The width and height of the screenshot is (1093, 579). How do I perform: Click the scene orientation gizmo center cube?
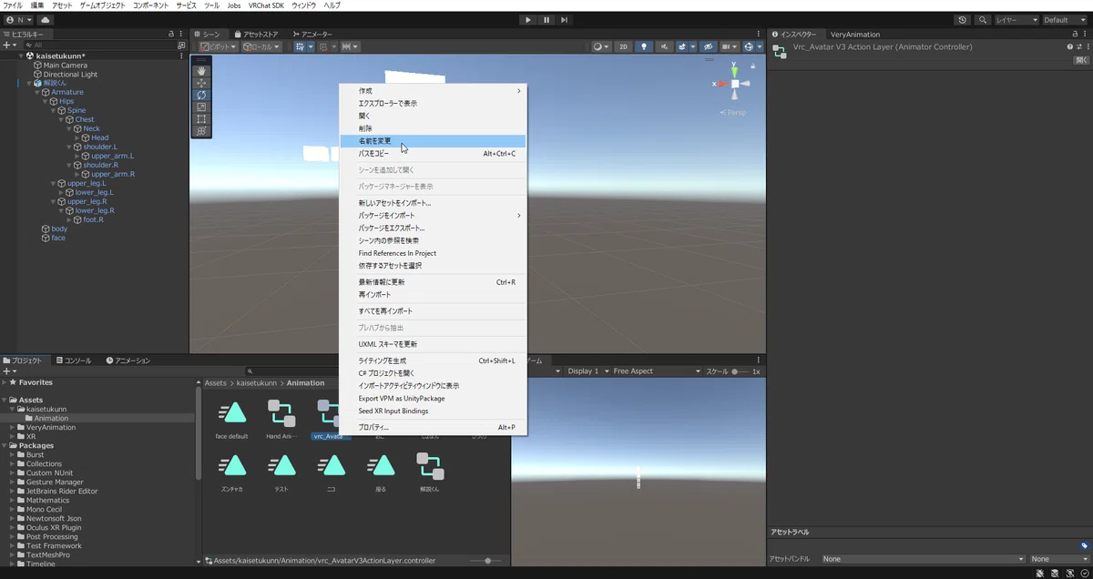pos(734,84)
